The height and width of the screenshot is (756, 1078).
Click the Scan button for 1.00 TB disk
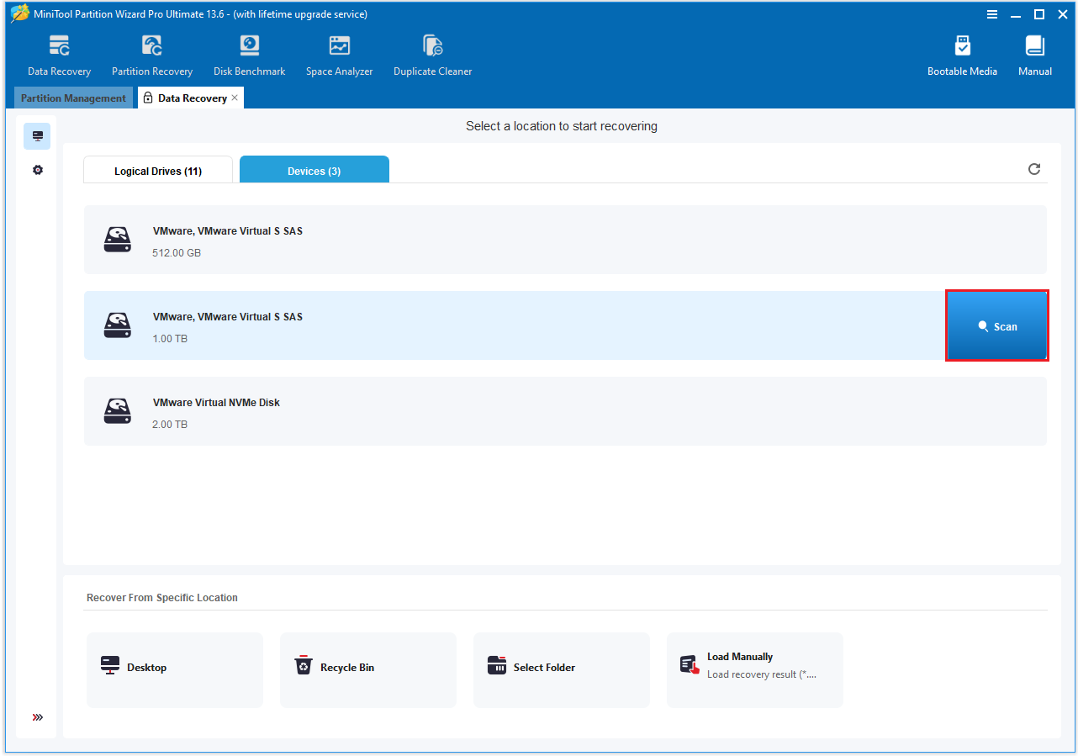coord(996,326)
